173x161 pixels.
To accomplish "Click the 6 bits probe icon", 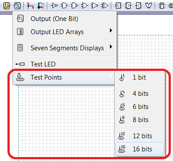I will 122,107.
